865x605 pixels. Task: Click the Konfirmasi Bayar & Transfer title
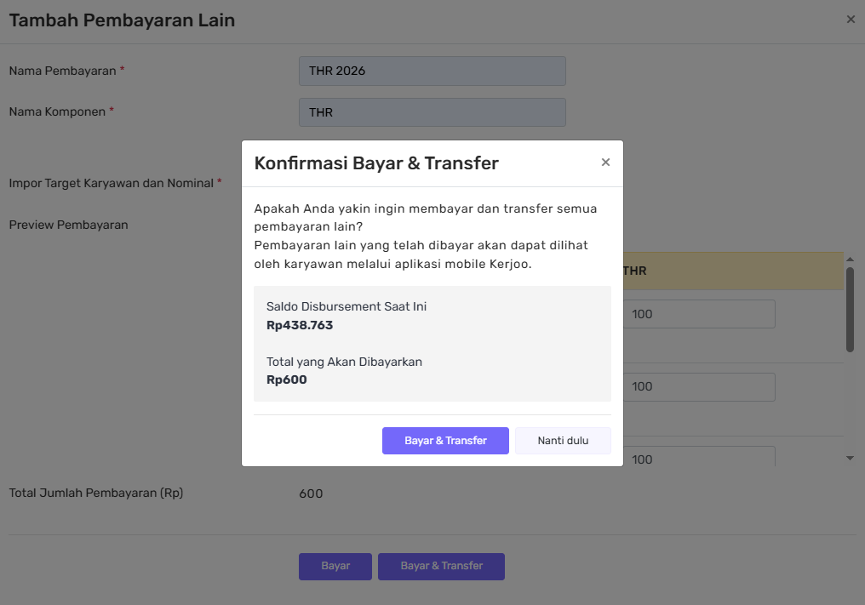(x=376, y=163)
